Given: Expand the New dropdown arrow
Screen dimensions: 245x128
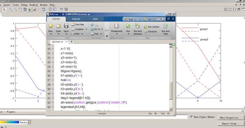Looking at the screenshot, I should [51, 34].
